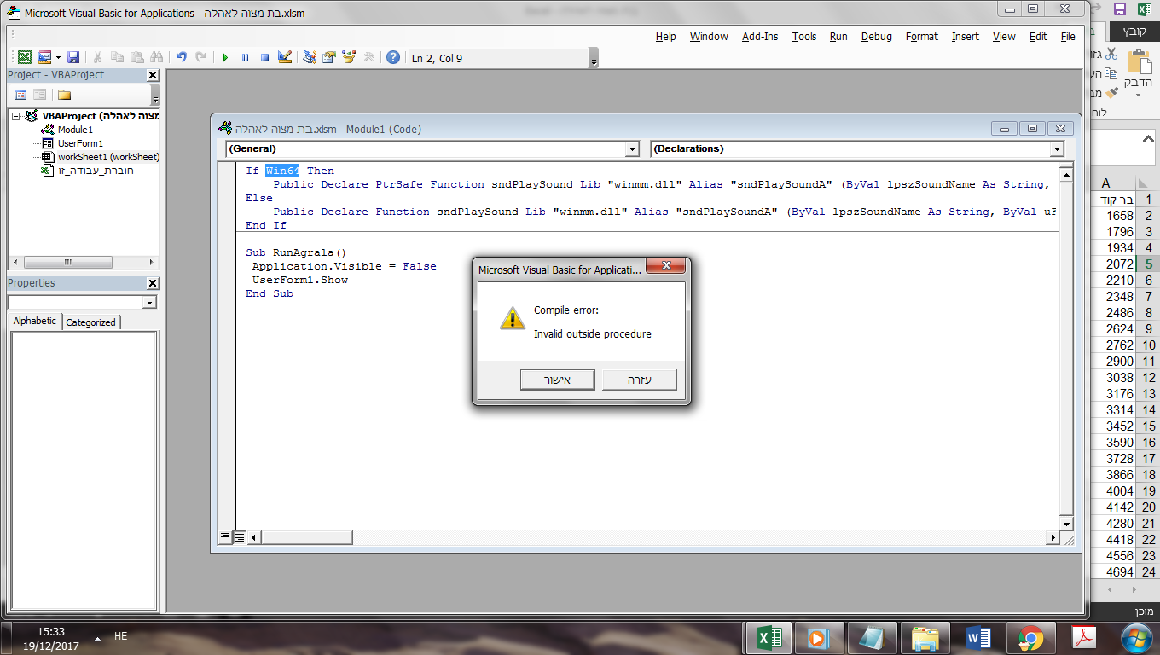1160x655 pixels.
Task: Close the Project - VBAProject panel
Action: [x=154, y=75]
